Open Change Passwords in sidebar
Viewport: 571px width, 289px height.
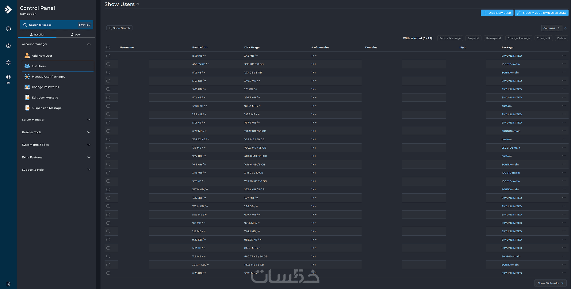pyautogui.click(x=58, y=87)
